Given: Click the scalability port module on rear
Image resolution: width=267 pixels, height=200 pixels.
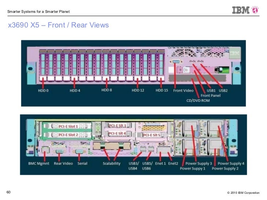Looking at the screenshot, I should coord(112,146).
